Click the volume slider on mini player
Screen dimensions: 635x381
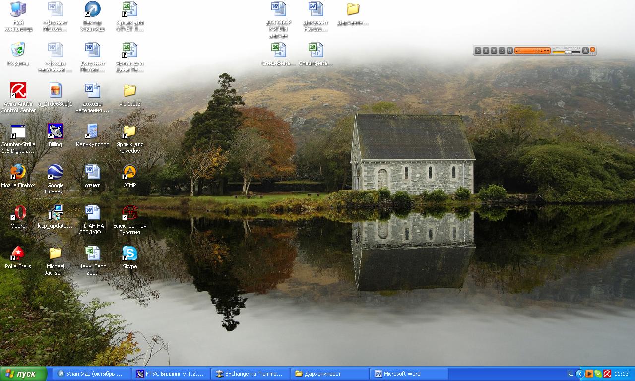[567, 52]
